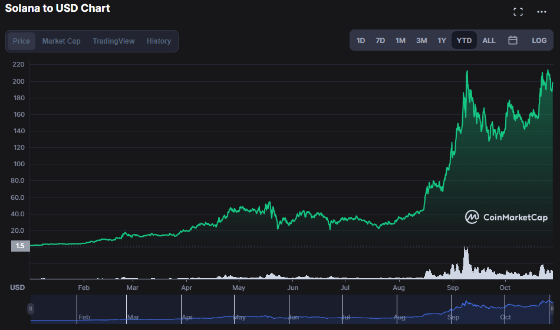Set the chart range to 7D
The height and width of the screenshot is (330, 560).
point(380,40)
